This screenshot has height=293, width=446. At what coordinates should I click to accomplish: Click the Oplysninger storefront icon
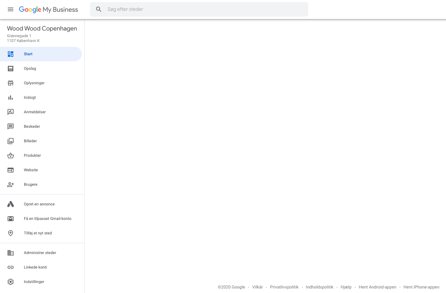(x=11, y=83)
